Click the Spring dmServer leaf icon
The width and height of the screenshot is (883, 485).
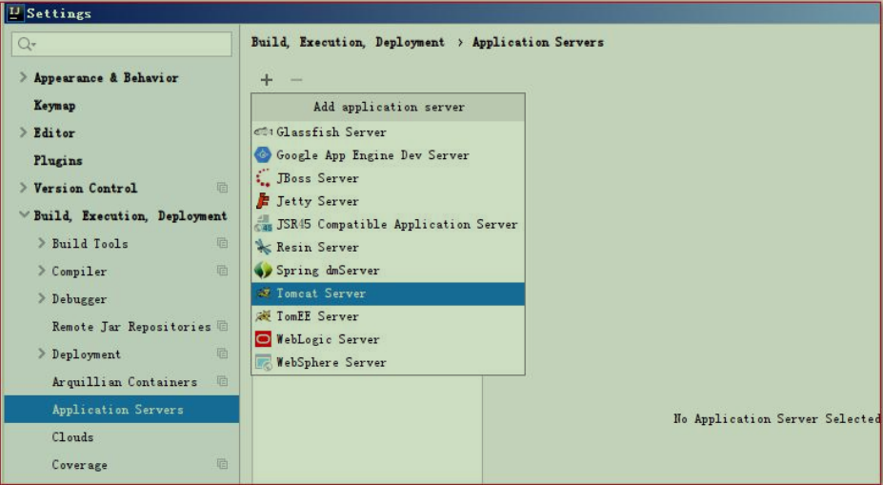point(263,271)
